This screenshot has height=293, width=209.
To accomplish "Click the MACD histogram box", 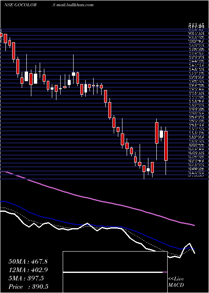I will click(x=115, y=272).
